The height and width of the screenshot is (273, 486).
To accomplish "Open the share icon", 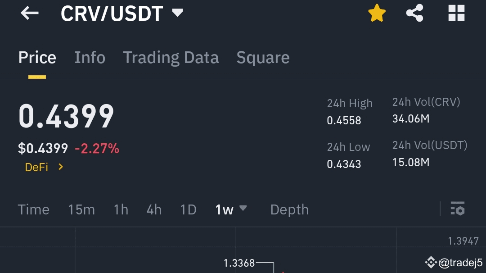I will (x=415, y=13).
